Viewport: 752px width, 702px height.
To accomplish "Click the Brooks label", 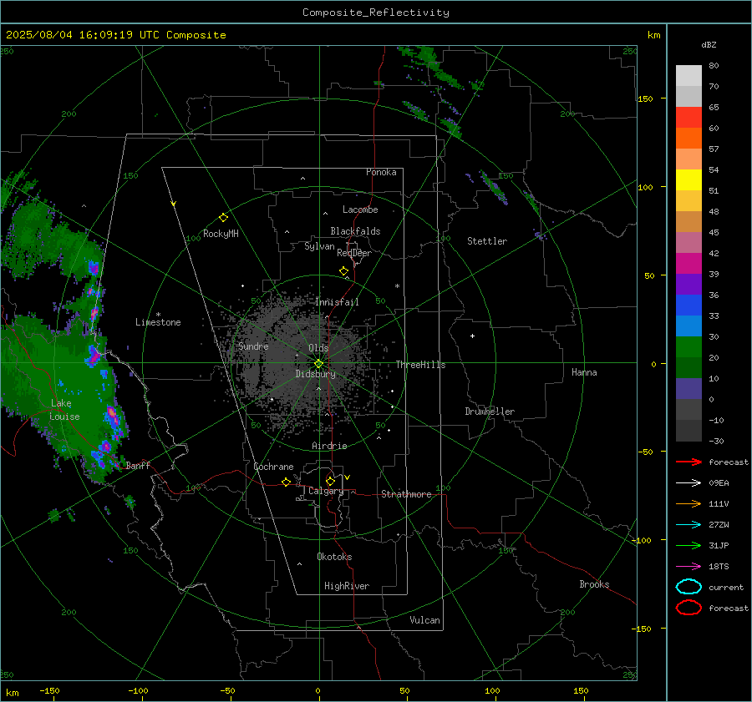I will click(x=594, y=584).
